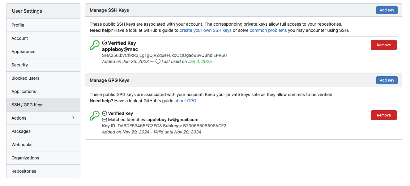Add a new SSH key
This screenshot has height=186, width=410.
pos(387,10)
